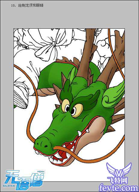Screen dimensions: 139x192
Task: Click the striped shoe sole sketch
Action: tap(20, 101)
